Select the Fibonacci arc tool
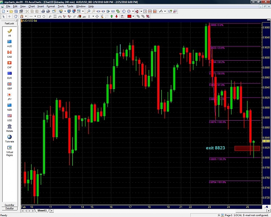 60,16
